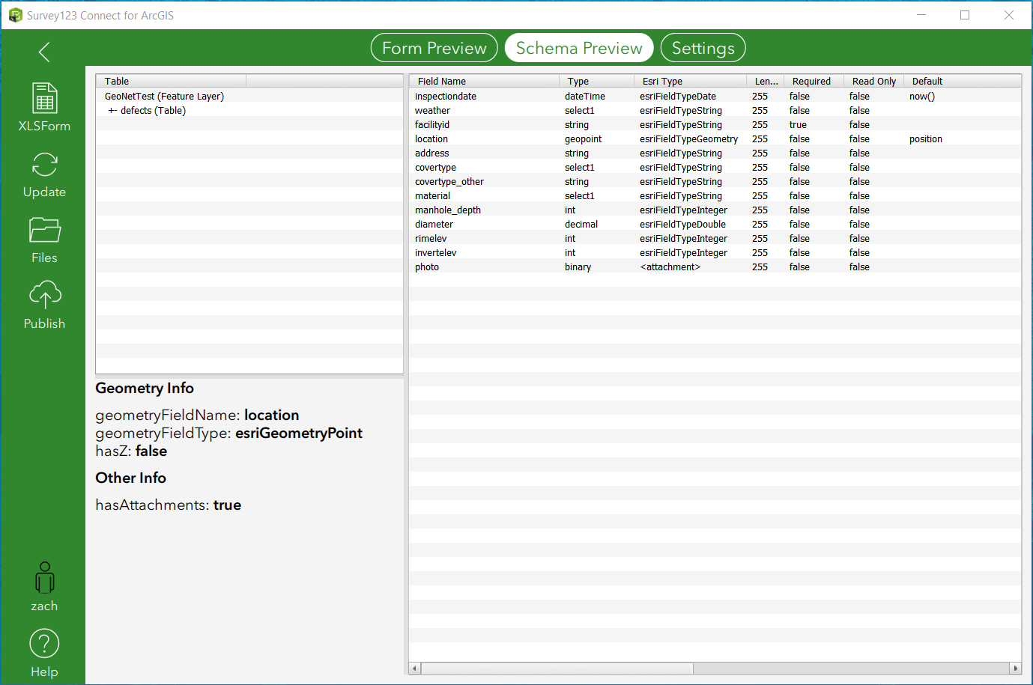The image size is (1033, 685).
Task: Click the esriFieldTypeDate cell
Action: pos(678,96)
